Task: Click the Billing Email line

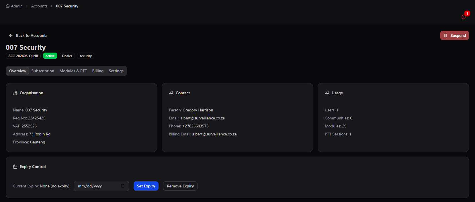Action: coord(203,134)
